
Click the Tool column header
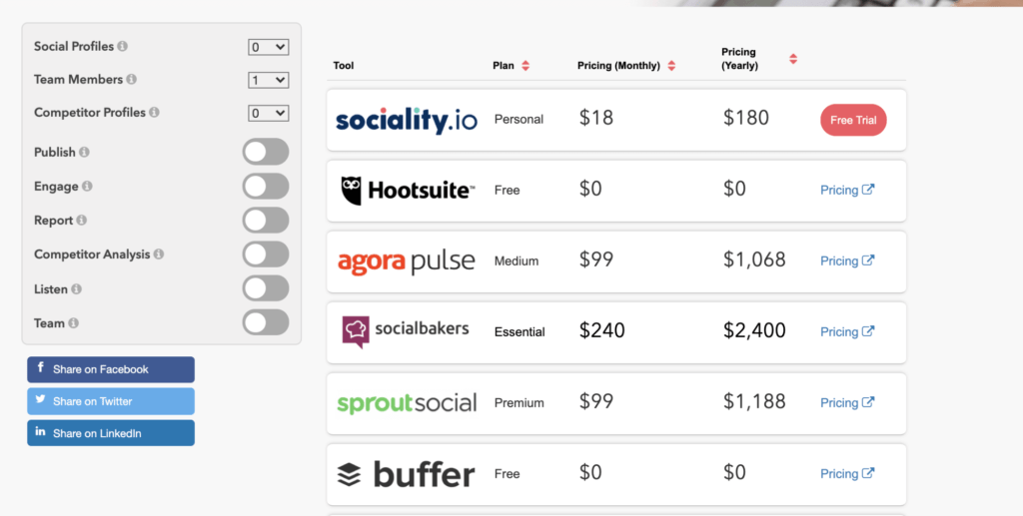coord(344,66)
